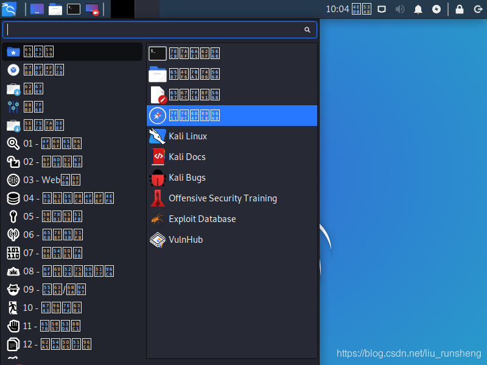Mute audio with the volume speaker icon
Viewport: 487px width, 365px height.
400,9
